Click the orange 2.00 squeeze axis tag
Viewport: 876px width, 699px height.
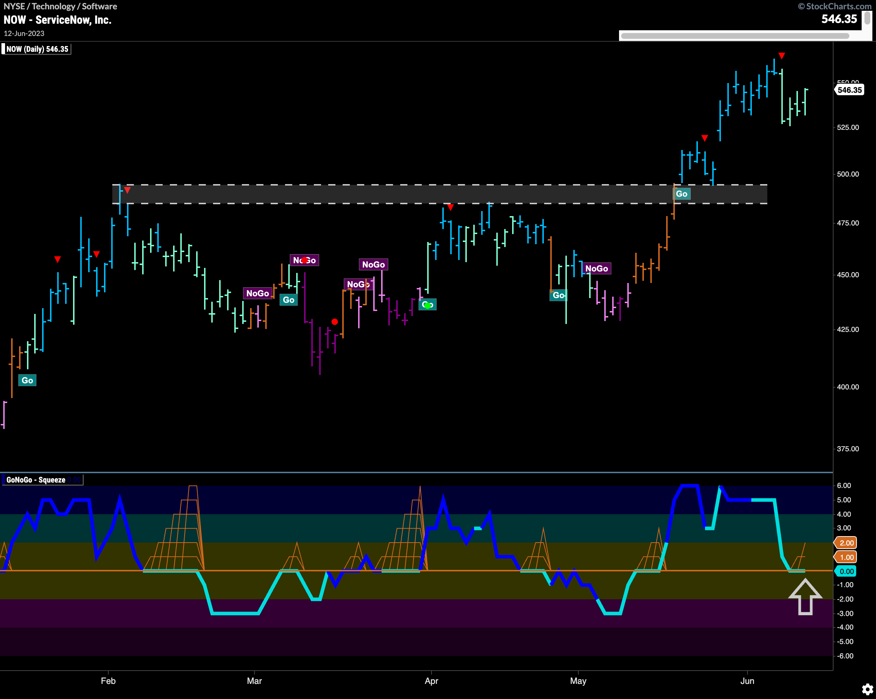[845, 543]
